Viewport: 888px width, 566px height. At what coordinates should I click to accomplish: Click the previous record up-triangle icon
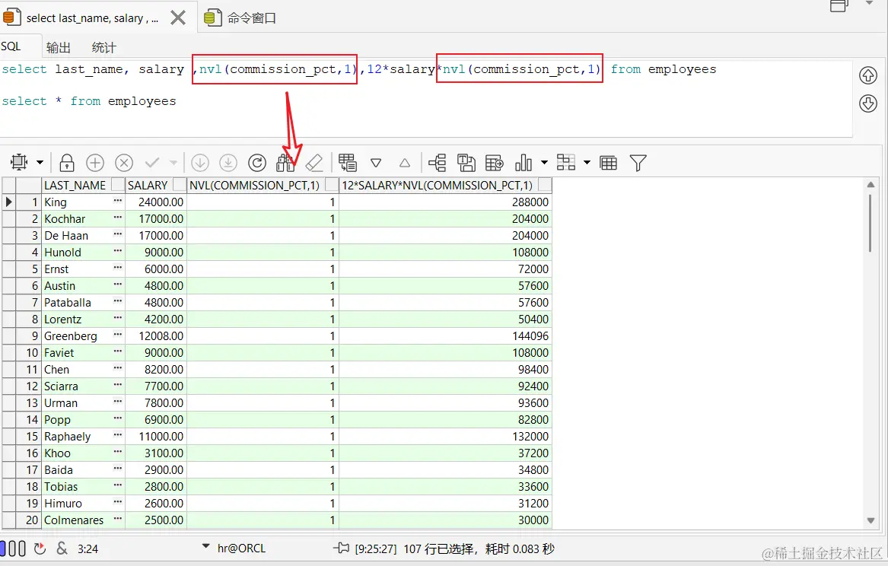tap(404, 163)
